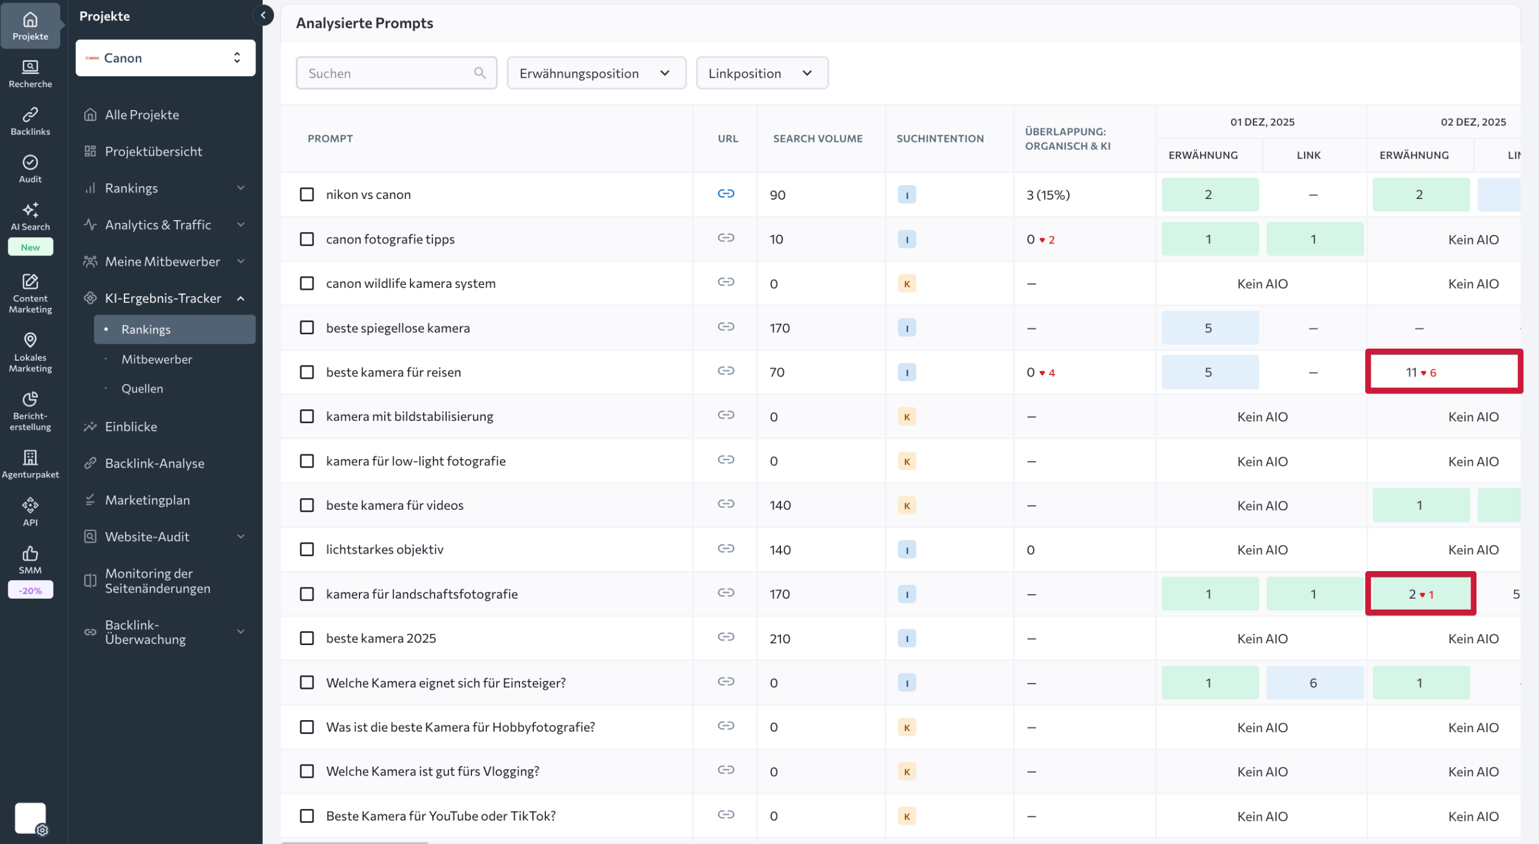Viewport: 1539px width, 844px height.
Task: Open the Canon project selector
Action: coord(165,58)
